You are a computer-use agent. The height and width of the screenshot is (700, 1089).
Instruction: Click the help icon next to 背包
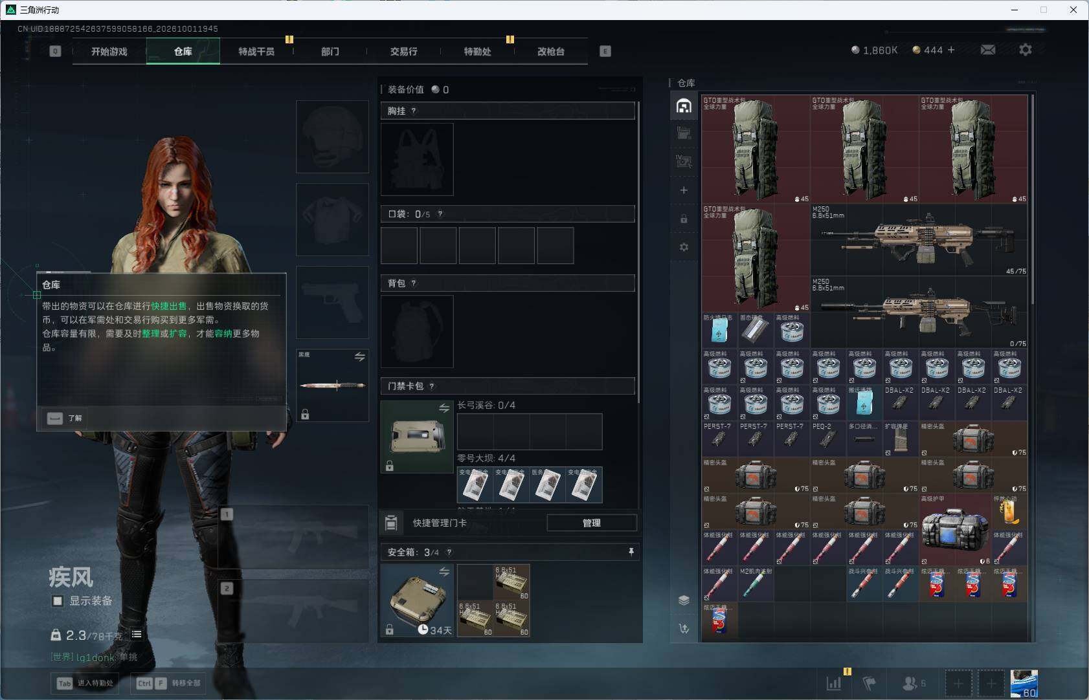(x=414, y=283)
